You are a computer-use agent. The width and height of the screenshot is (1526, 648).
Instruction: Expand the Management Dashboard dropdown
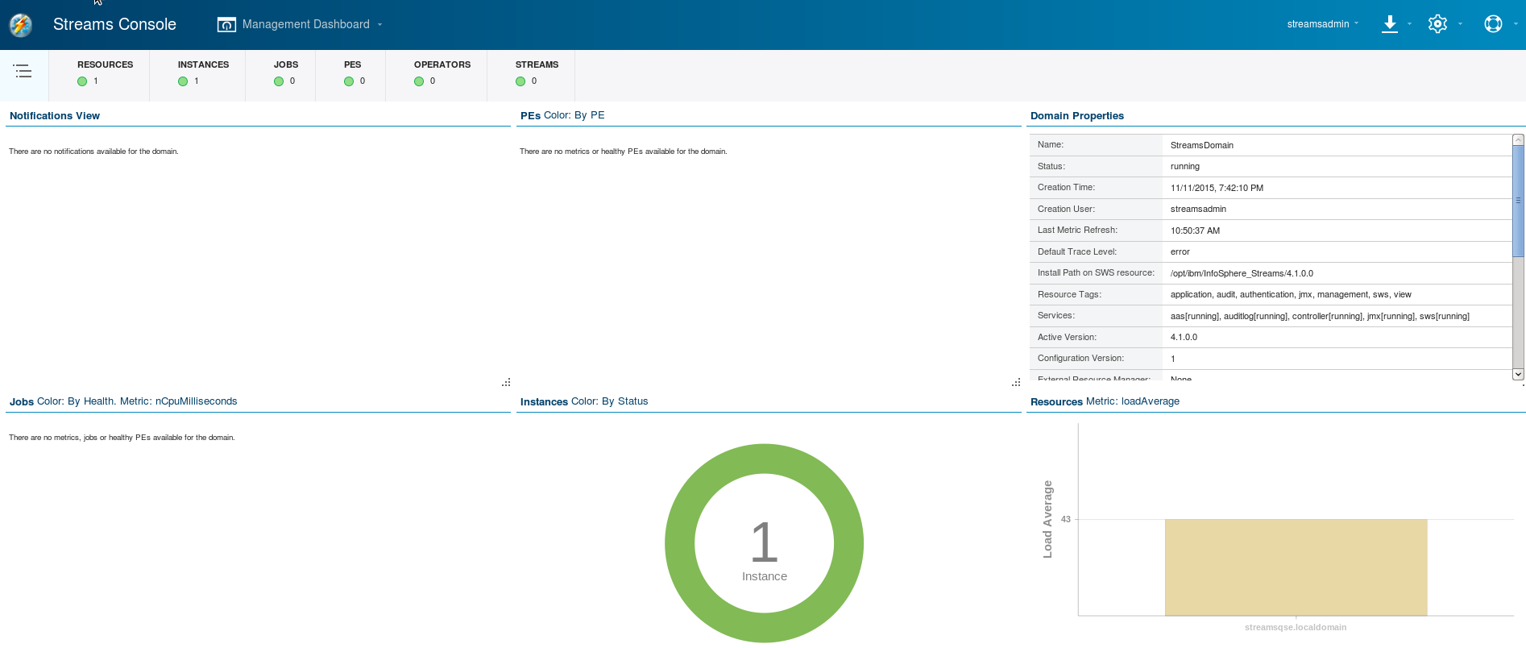(x=380, y=25)
